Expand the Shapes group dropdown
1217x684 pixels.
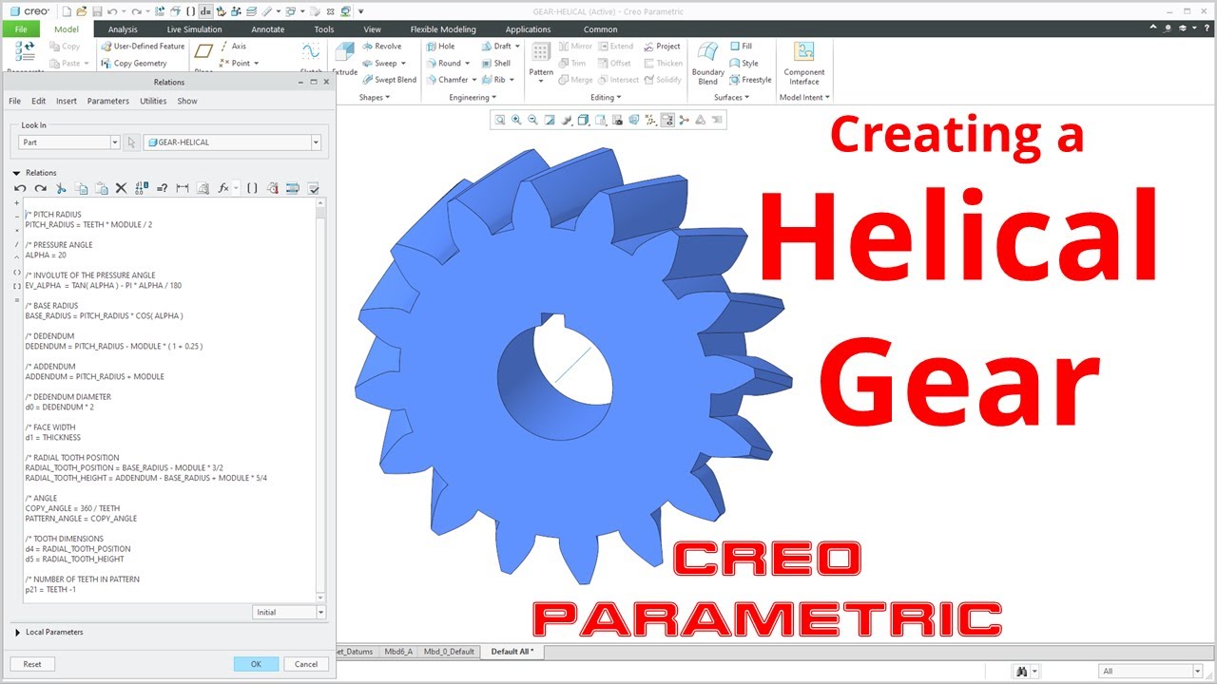click(375, 97)
